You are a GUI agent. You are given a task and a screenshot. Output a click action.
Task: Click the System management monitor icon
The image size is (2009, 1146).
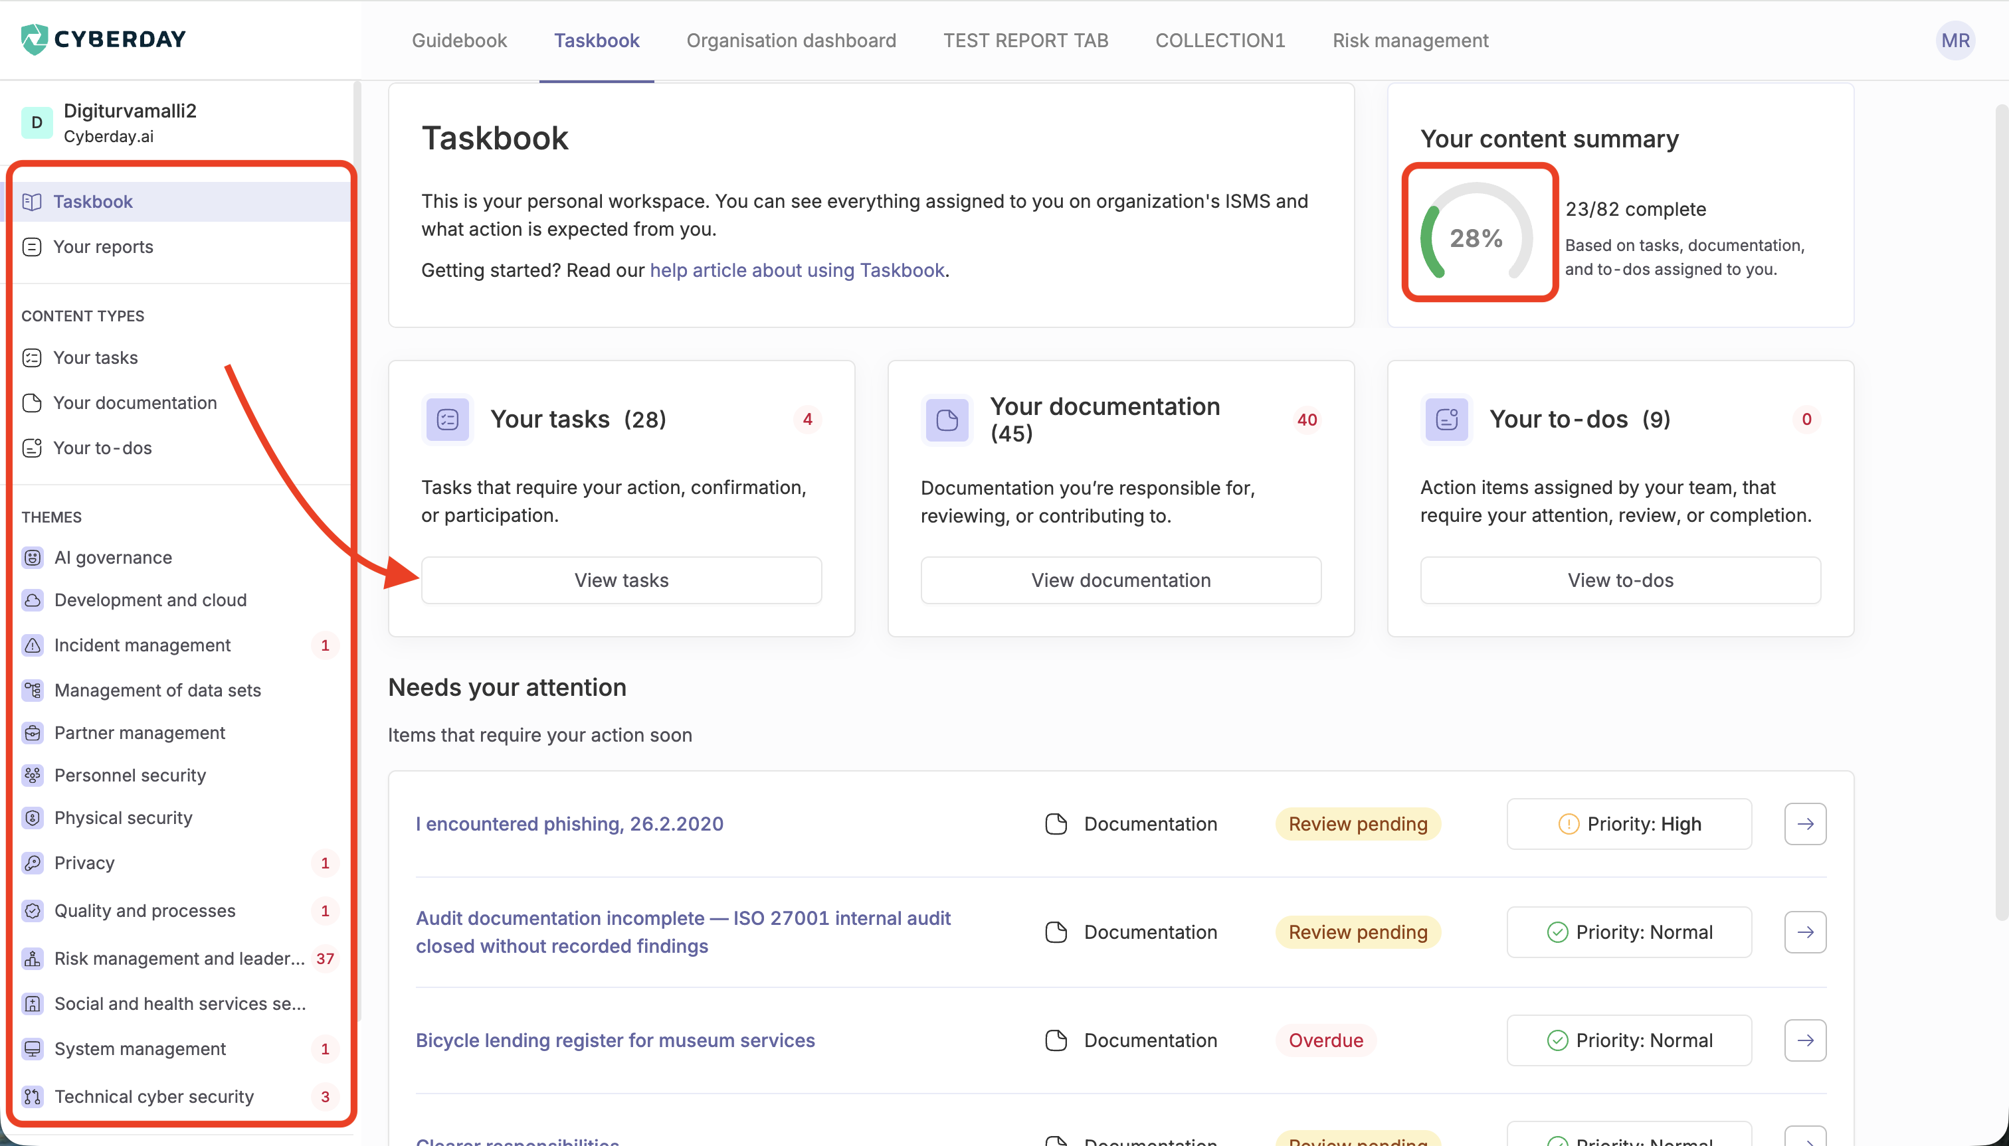point(33,1048)
